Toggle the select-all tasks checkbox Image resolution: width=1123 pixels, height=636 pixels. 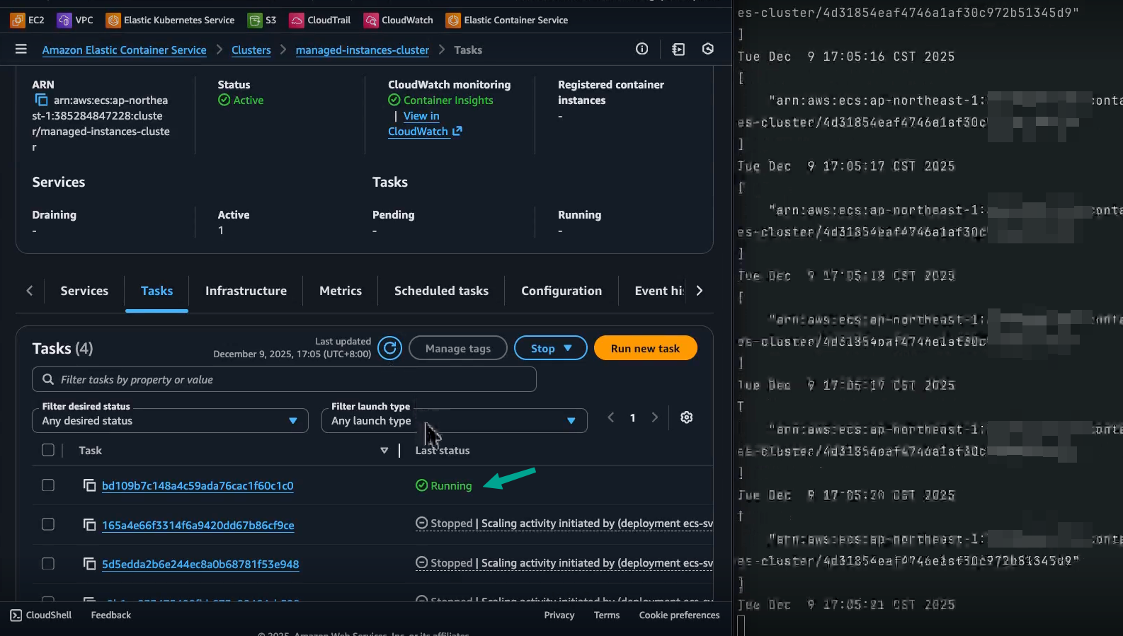pyautogui.click(x=48, y=450)
